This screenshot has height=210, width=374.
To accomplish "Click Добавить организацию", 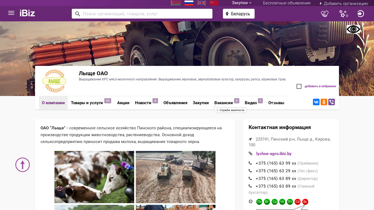I will 344,3.
